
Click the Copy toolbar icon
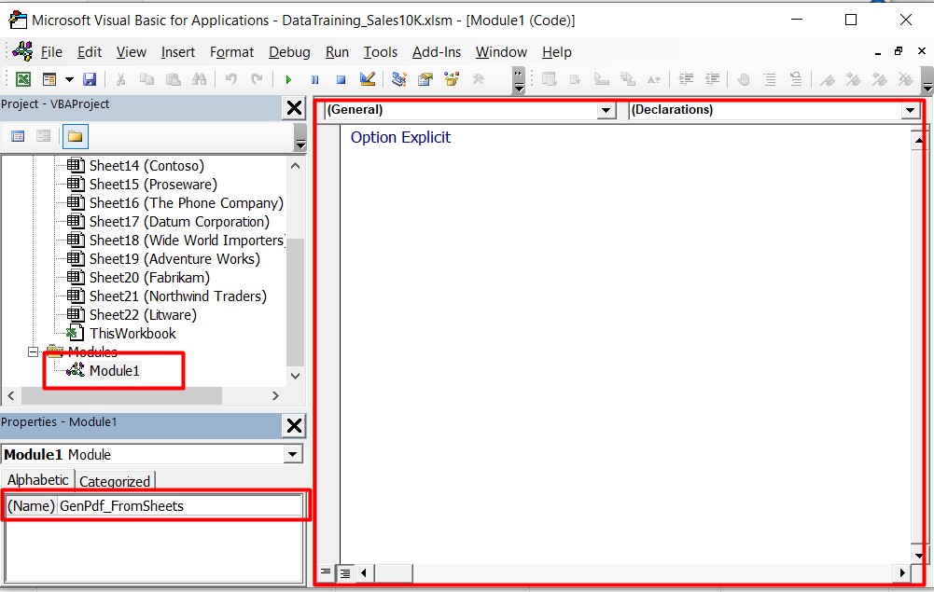pos(146,79)
